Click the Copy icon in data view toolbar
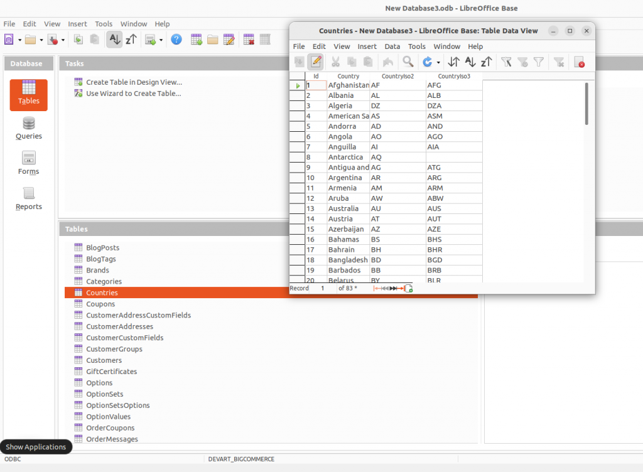643x472 pixels. [352, 62]
